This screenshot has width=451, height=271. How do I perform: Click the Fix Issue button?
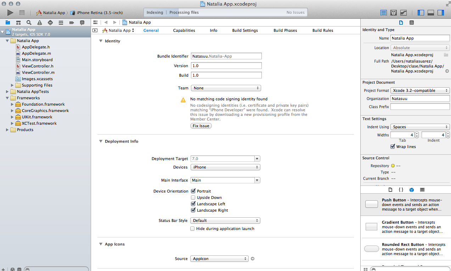tap(201, 126)
